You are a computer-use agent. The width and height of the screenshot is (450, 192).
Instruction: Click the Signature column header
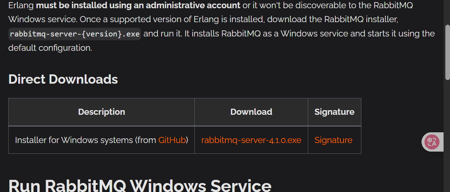pyautogui.click(x=335, y=112)
